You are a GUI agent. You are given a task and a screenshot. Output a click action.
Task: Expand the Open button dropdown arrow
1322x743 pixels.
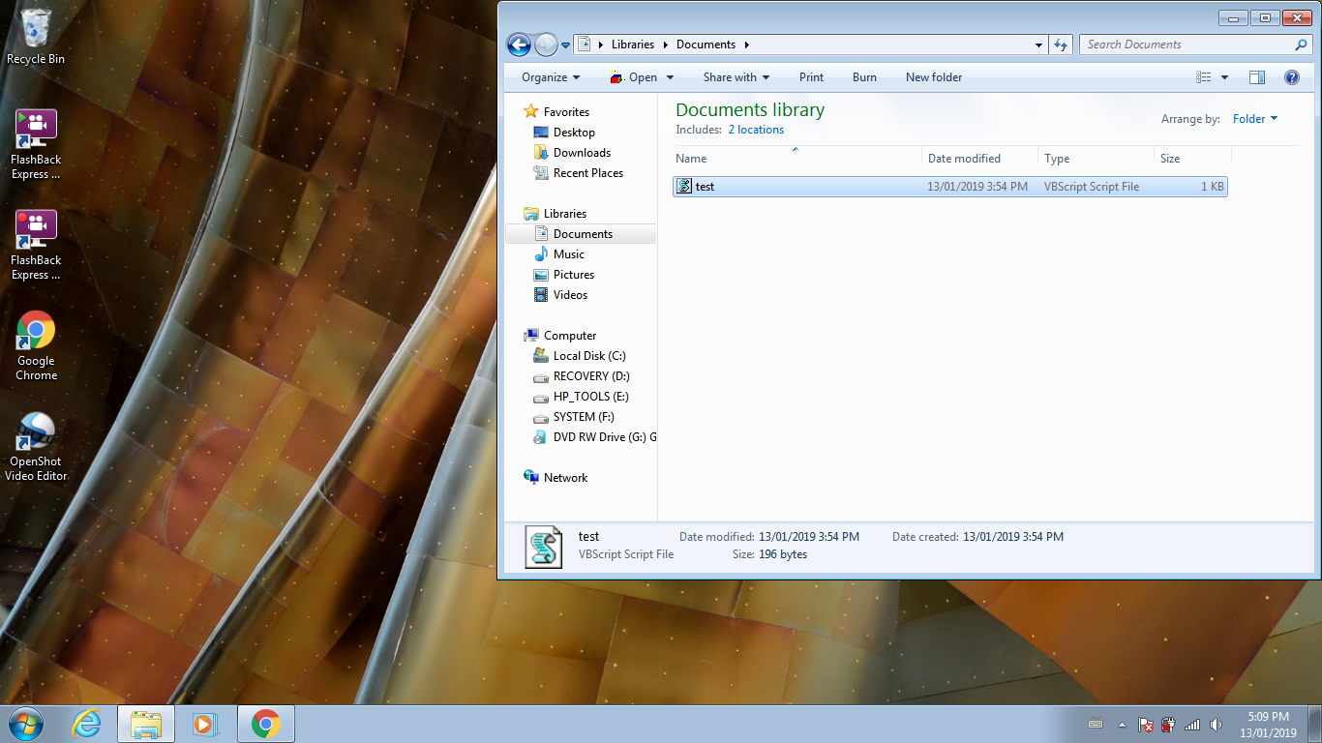(x=669, y=76)
